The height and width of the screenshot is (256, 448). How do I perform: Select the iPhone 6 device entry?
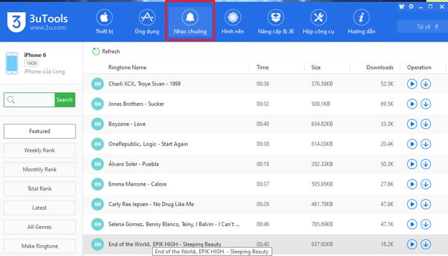click(40, 63)
